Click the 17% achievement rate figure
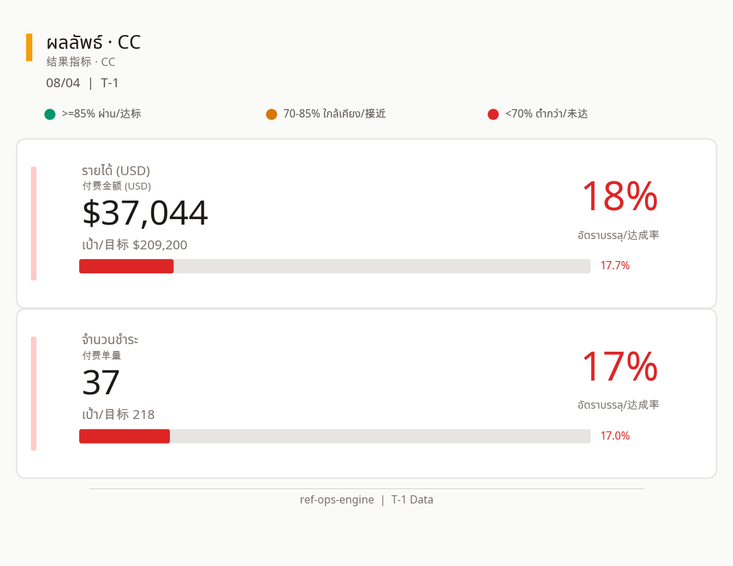Screen dimensions: 733x566 click(619, 367)
